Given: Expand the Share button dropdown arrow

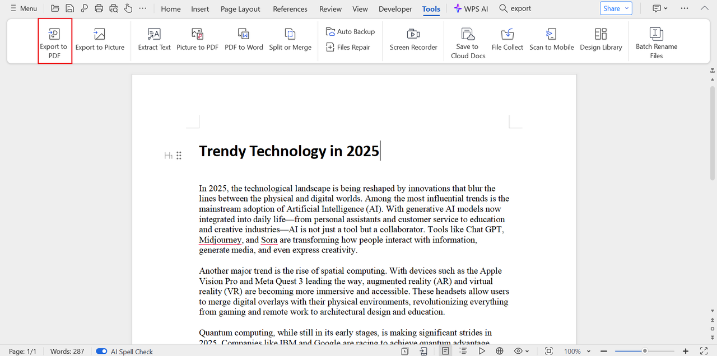Looking at the screenshot, I should [627, 8].
